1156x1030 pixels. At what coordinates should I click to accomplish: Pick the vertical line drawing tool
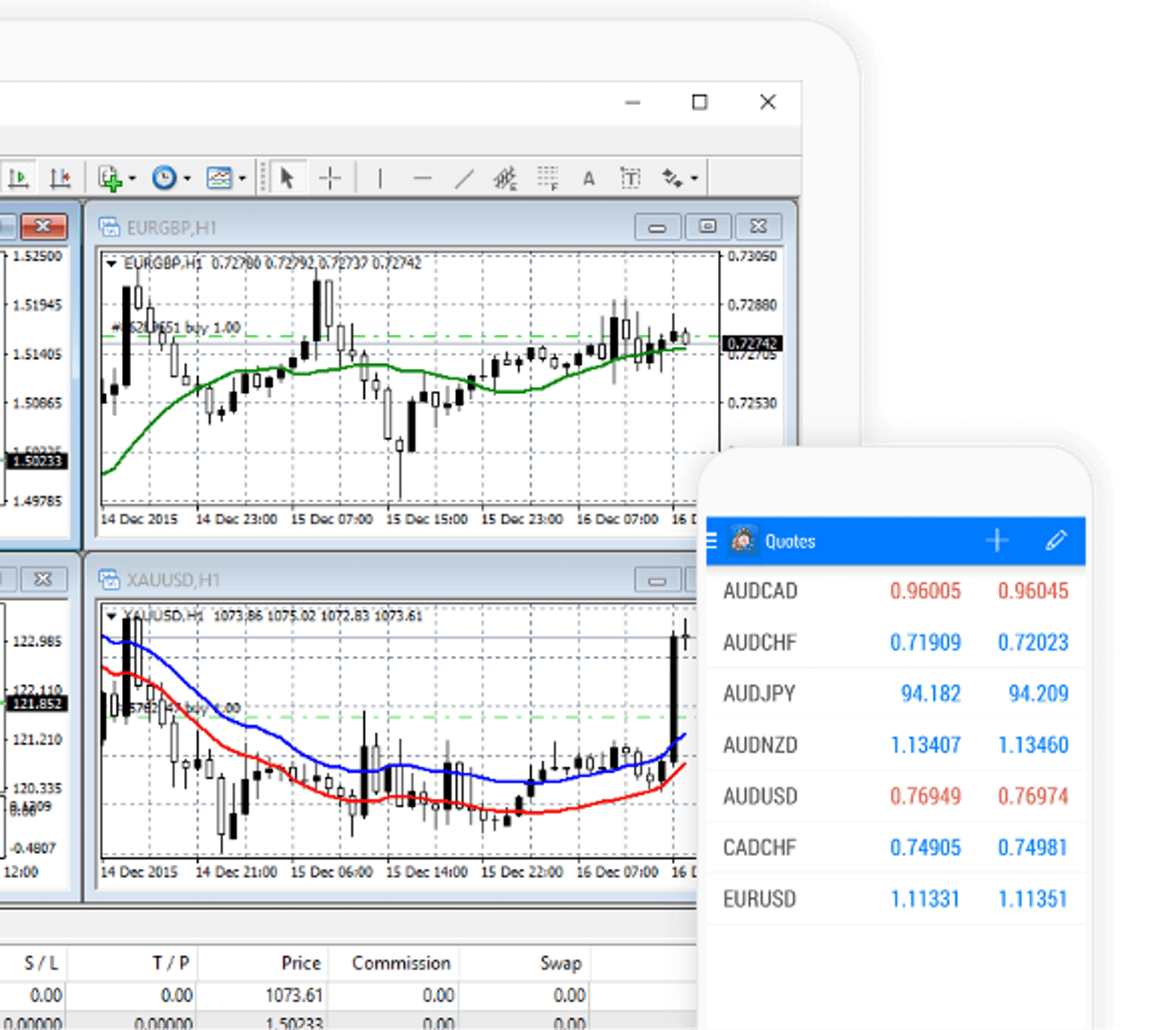pos(380,178)
